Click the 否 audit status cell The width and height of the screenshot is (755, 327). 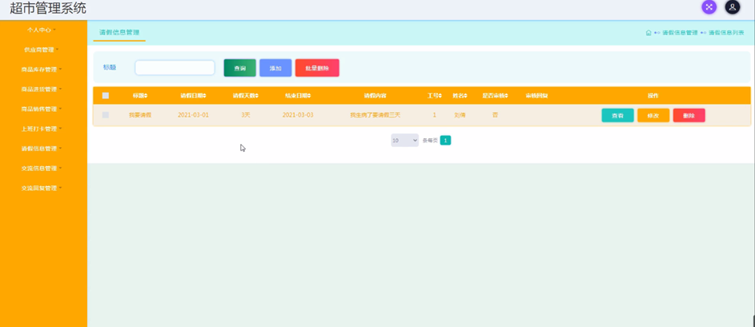(x=495, y=115)
